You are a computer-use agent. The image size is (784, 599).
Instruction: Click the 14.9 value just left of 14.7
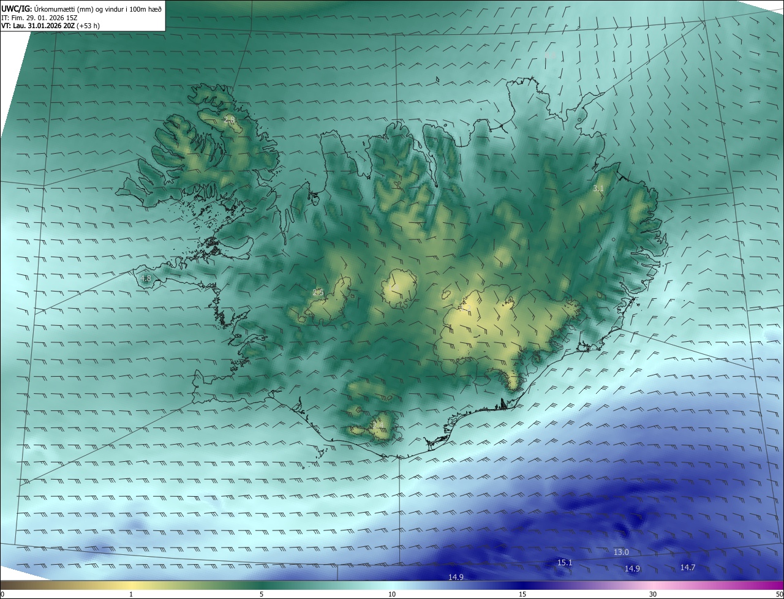632,568
